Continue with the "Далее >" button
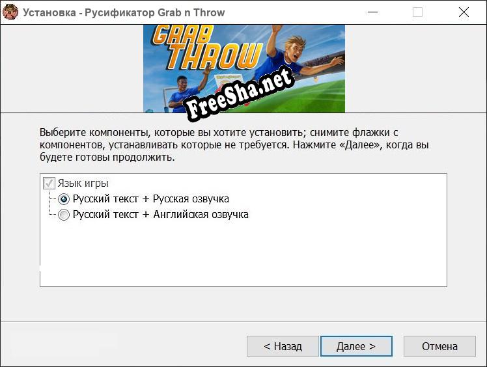This screenshot has height=367, width=487. 356,346
